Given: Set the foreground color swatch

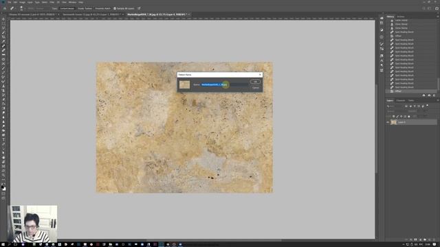Looking at the screenshot, I should tap(3, 187).
